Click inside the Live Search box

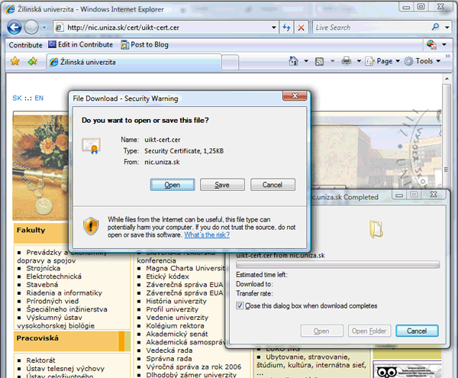click(x=371, y=27)
